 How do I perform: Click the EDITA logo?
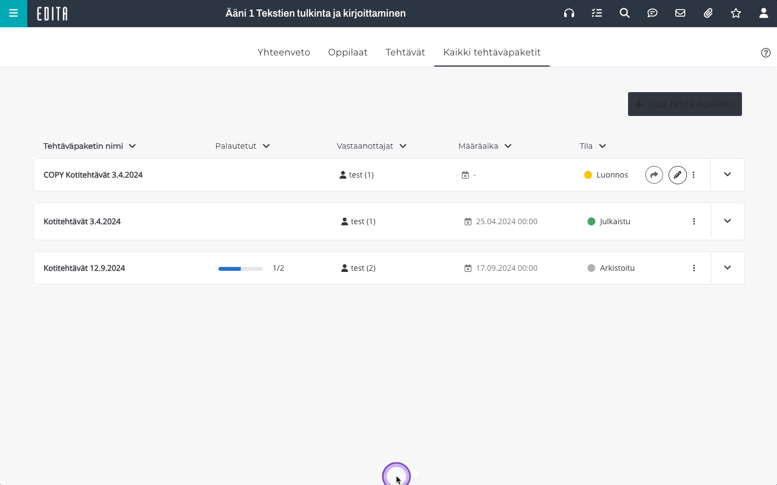click(52, 13)
